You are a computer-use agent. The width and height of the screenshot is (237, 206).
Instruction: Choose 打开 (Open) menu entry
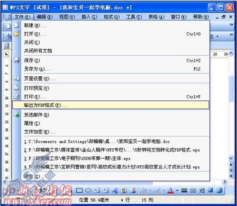pyautogui.click(x=111, y=34)
